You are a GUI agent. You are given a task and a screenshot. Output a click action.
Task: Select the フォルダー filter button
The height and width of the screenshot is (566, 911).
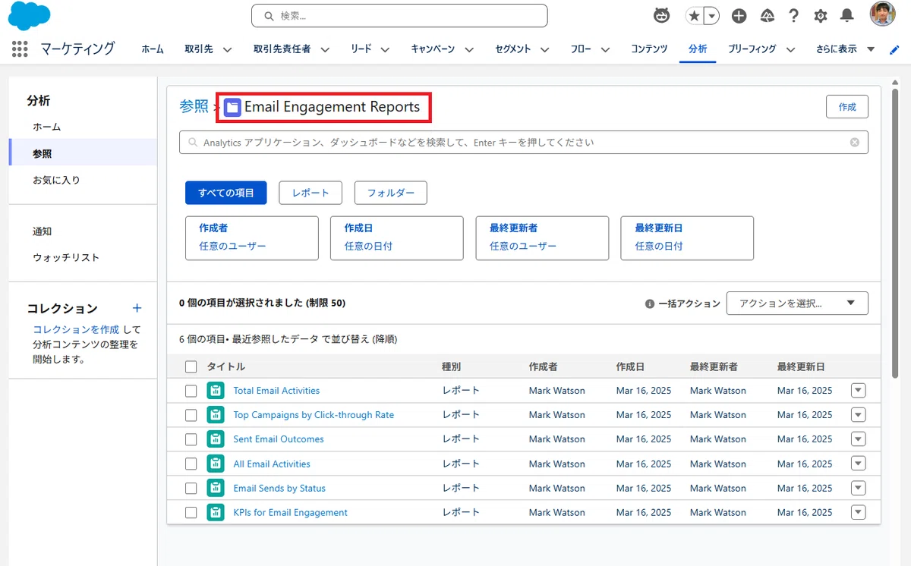[x=391, y=193]
